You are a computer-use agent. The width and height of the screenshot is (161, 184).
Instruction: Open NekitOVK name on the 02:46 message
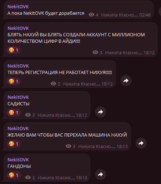(18, 7)
